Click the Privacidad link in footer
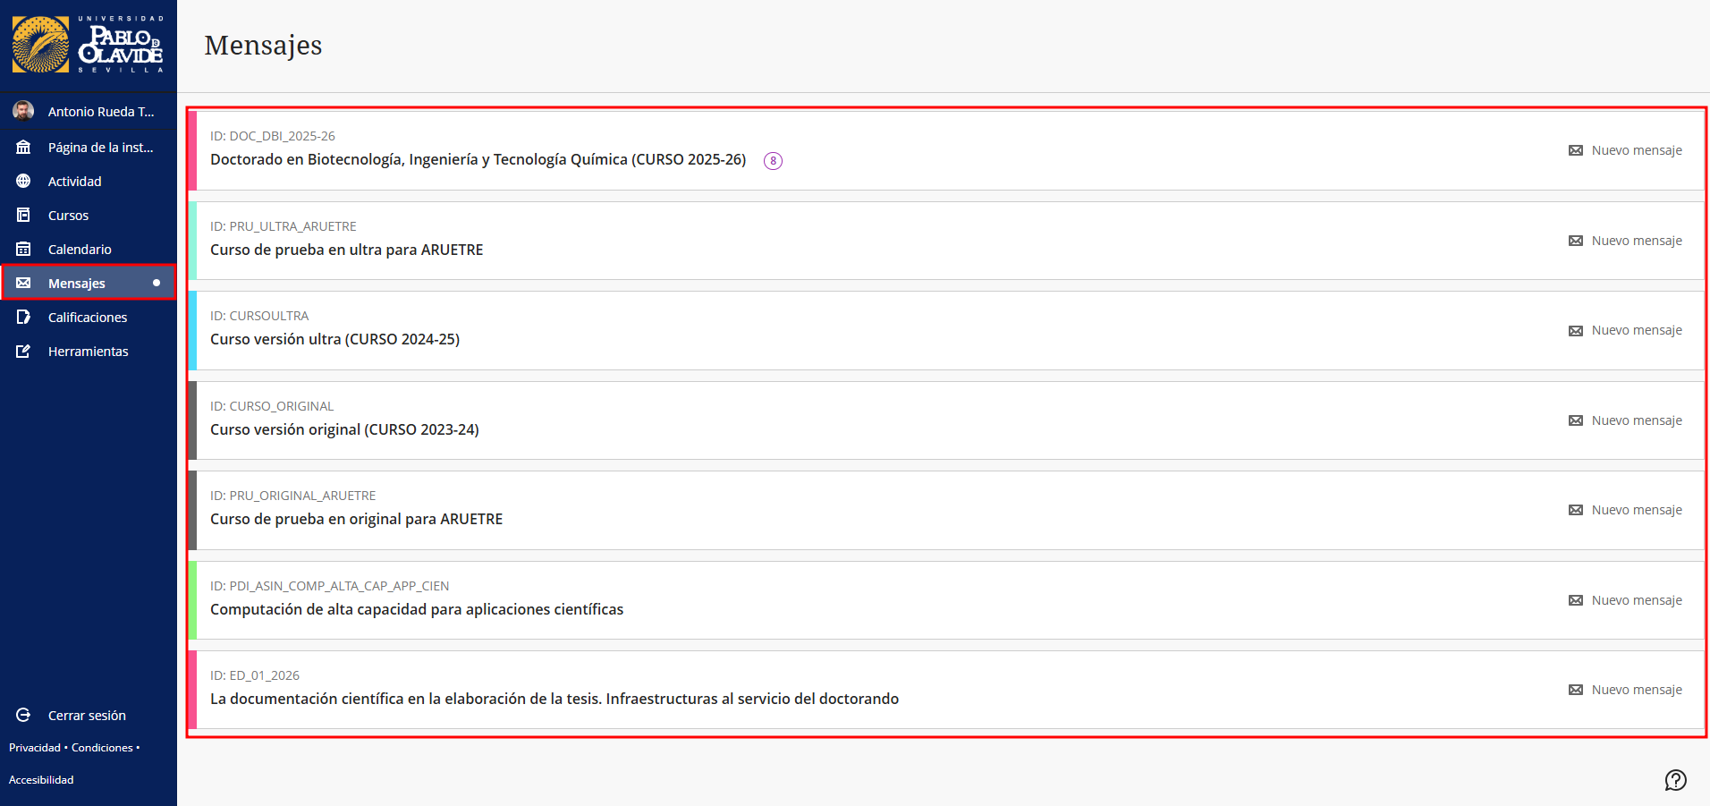Viewport: 1710px width, 806px height. coord(35,748)
